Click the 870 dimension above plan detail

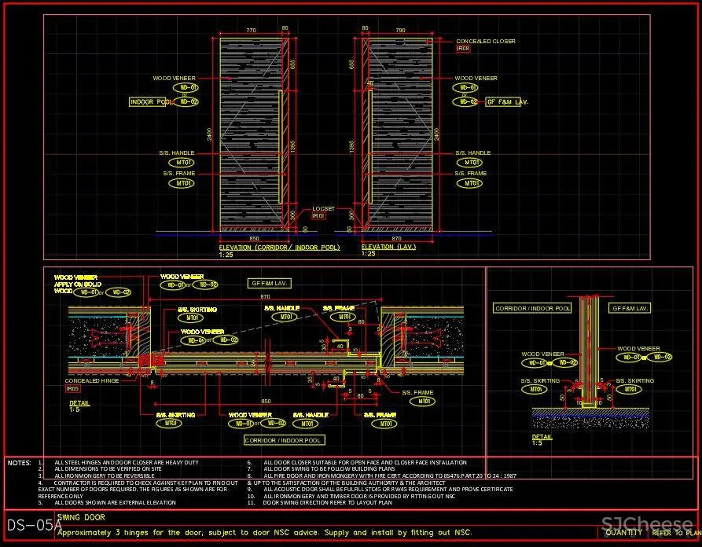click(x=266, y=296)
